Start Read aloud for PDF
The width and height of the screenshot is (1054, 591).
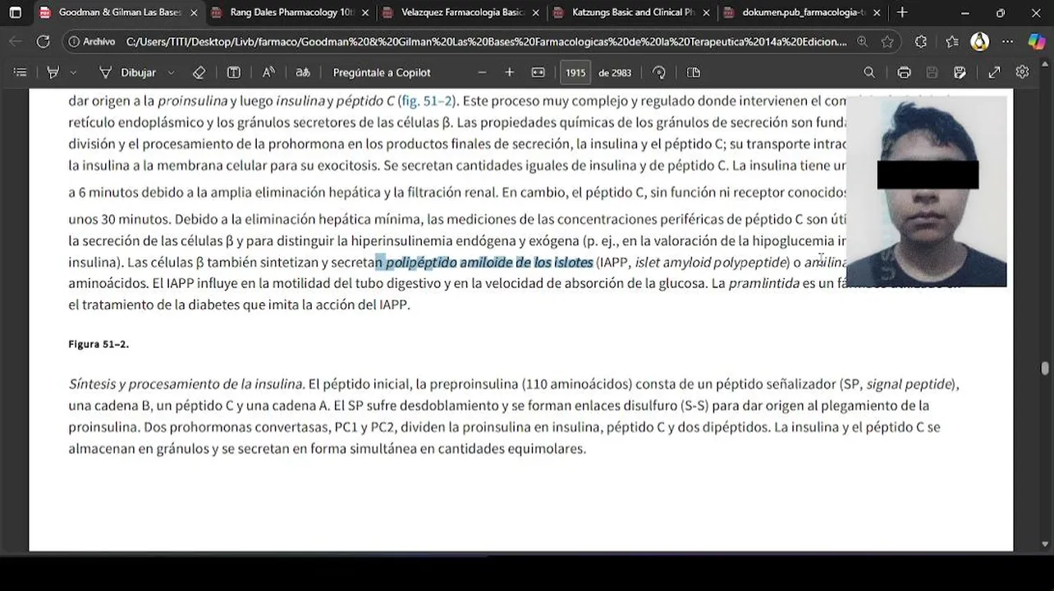(268, 72)
